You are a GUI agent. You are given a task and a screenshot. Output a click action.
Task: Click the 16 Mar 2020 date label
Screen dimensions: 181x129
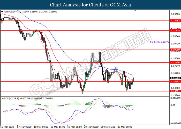(7, 127)
